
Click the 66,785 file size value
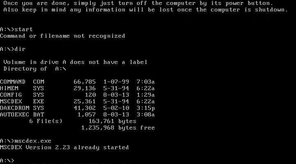pyautogui.click(x=85, y=82)
